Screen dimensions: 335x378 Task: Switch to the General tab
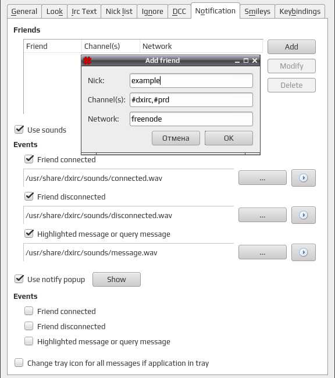pos(24,11)
